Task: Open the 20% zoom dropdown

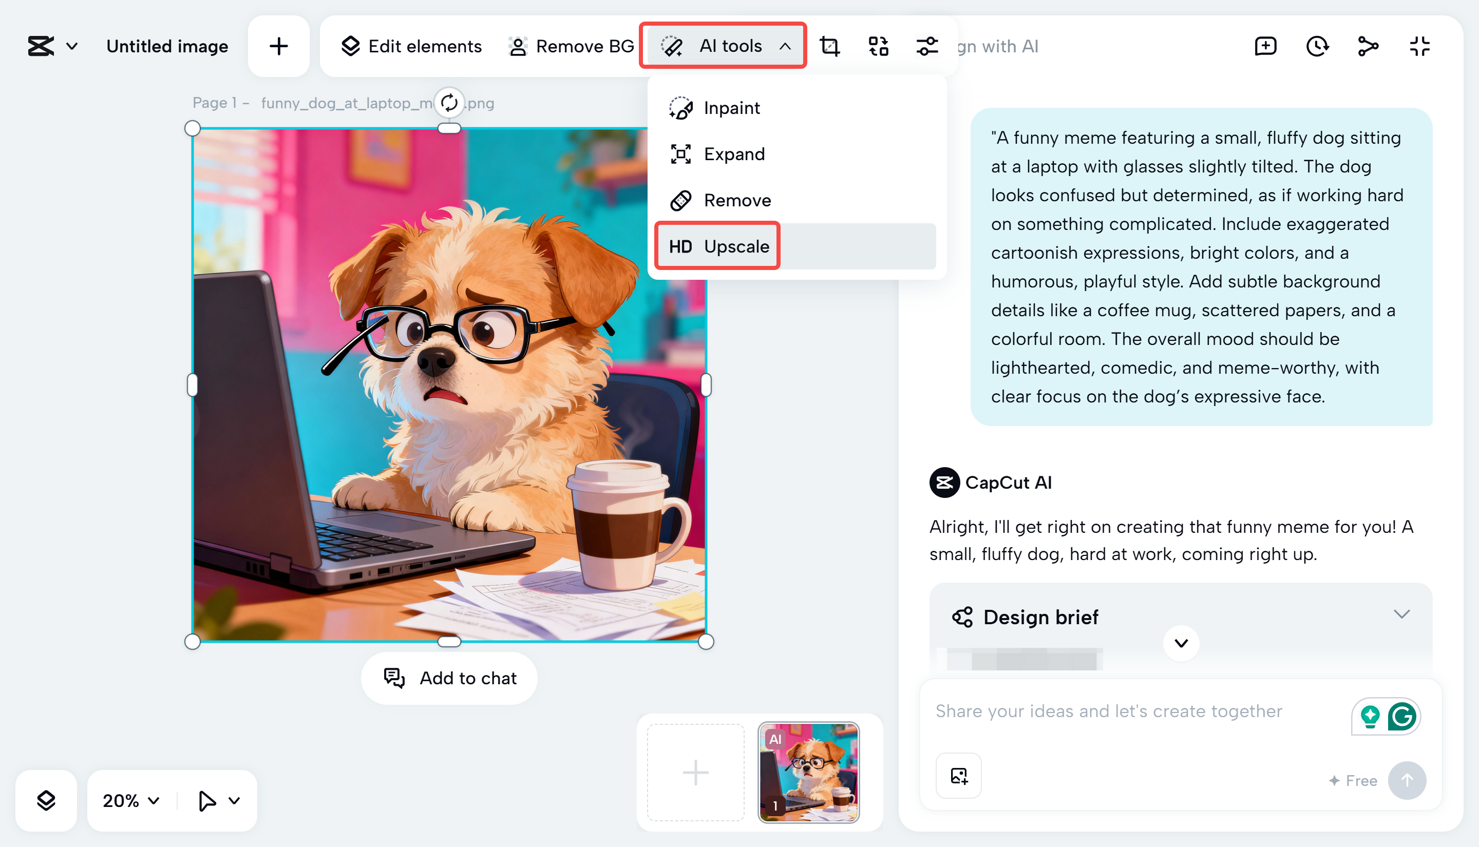Action: [131, 800]
